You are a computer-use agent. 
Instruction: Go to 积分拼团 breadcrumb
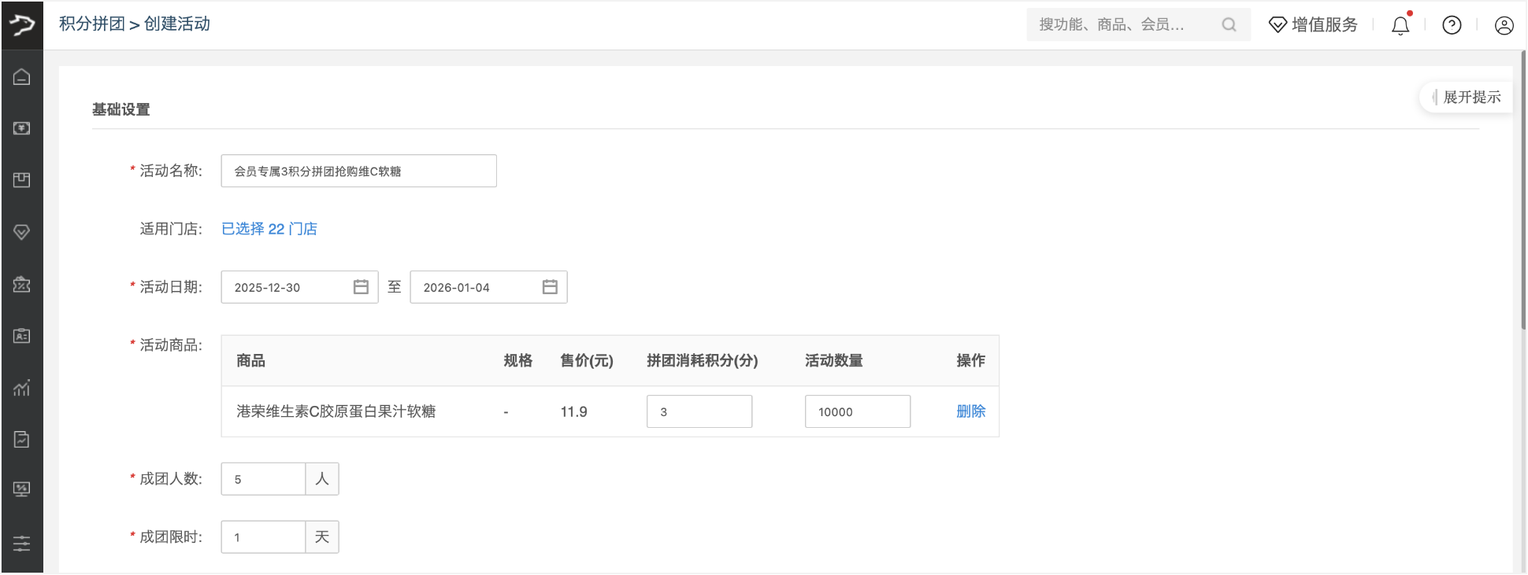tap(92, 24)
